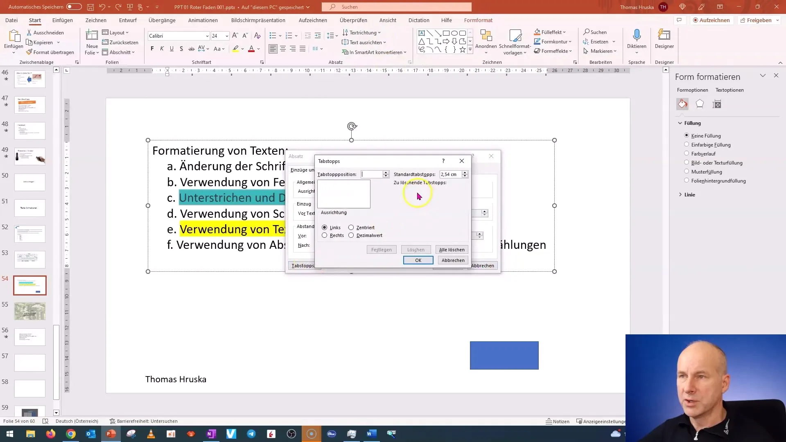
Task: Toggle Underline formatting icon
Action: tap(172, 49)
